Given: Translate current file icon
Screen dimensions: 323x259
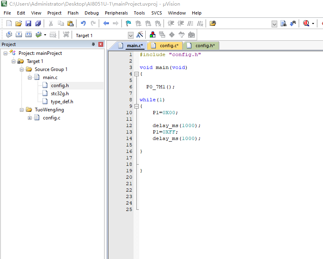Looking at the screenshot, I should coord(9,35).
